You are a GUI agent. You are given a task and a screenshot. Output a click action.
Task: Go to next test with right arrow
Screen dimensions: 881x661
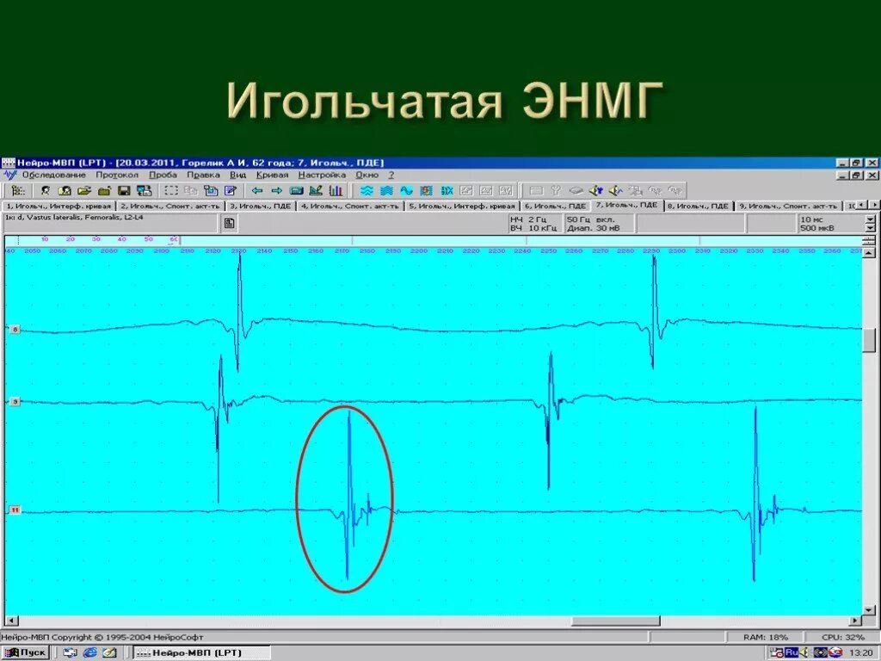[x=277, y=190]
